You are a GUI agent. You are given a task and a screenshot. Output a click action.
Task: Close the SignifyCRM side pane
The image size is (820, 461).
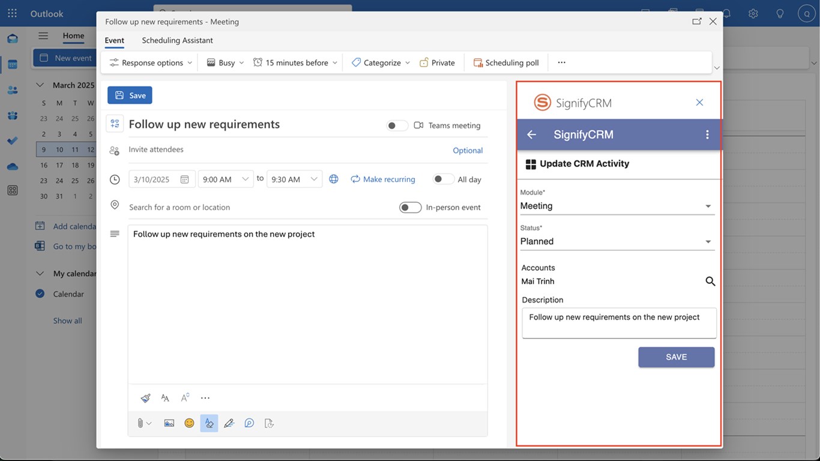699,103
